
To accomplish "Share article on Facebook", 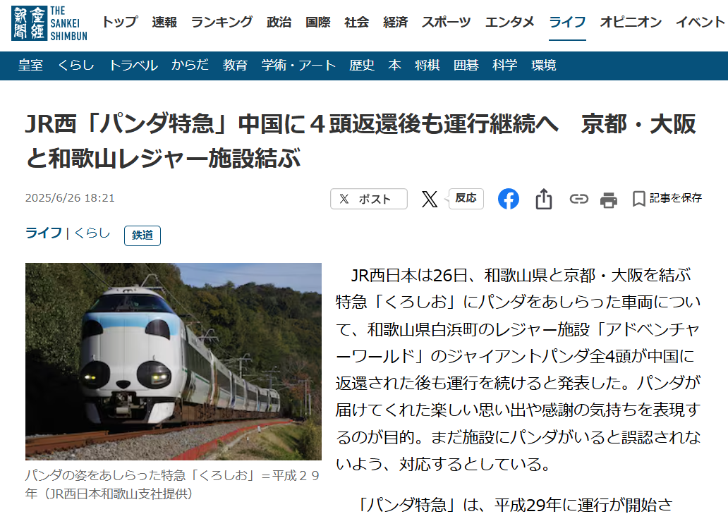I will [509, 199].
